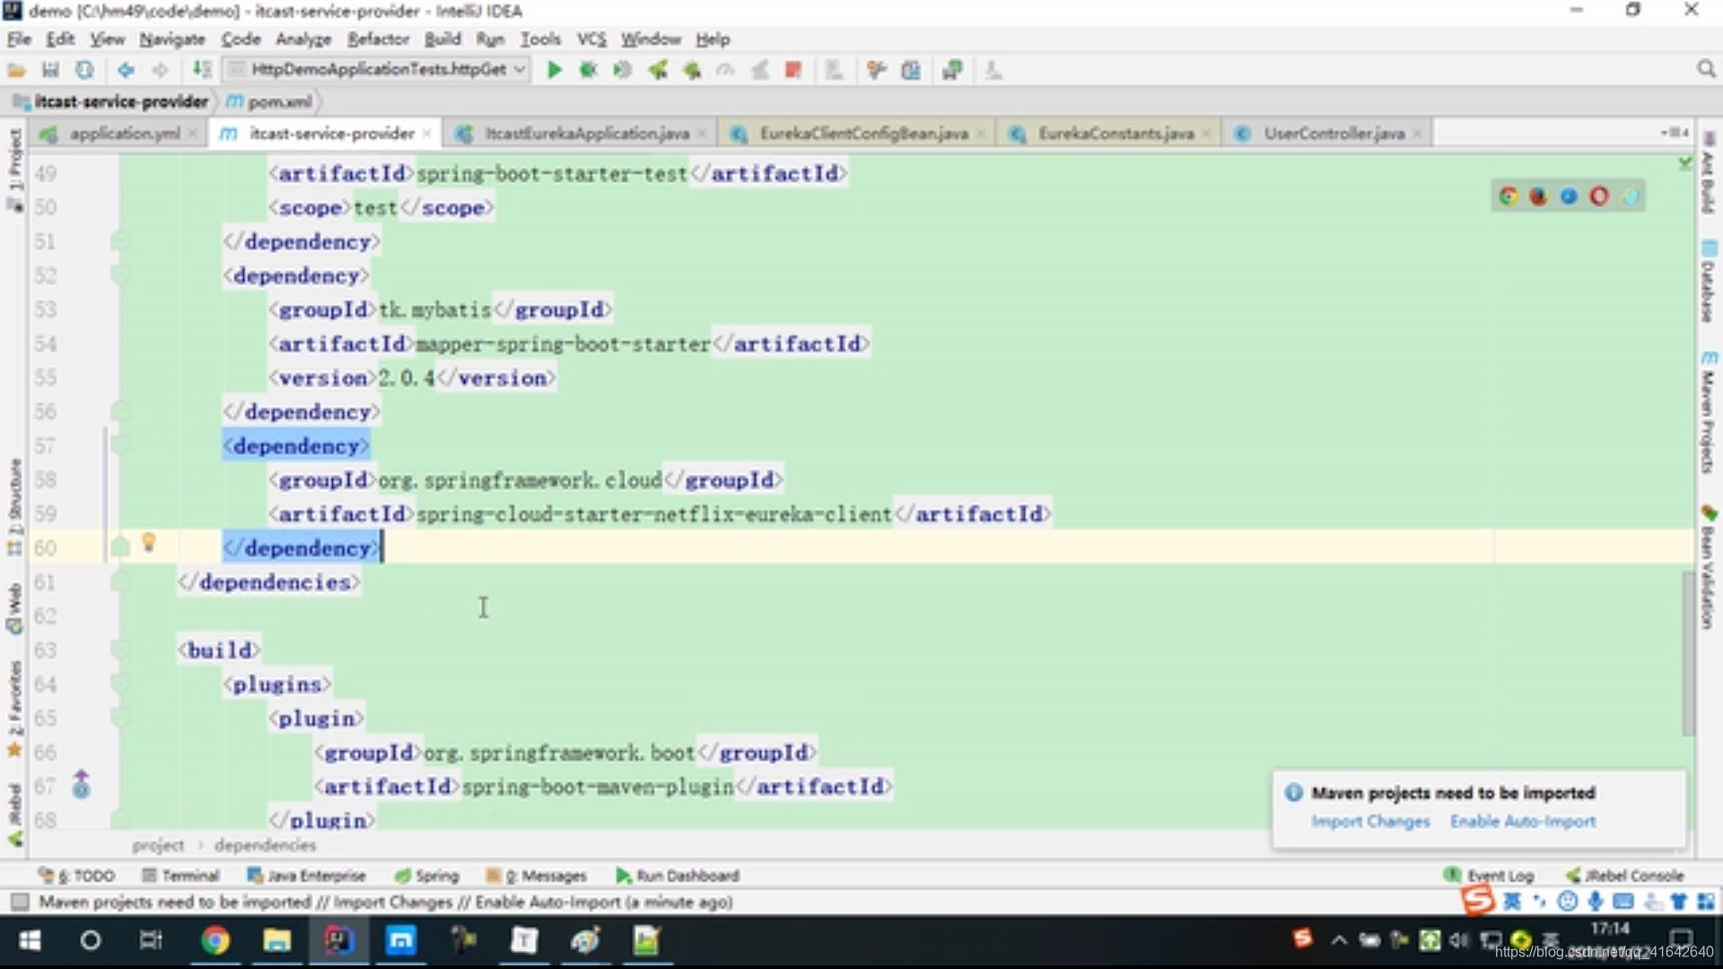
Task: Click the dependencies breadcrumb at editor bottom
Action: click(265, 845)
